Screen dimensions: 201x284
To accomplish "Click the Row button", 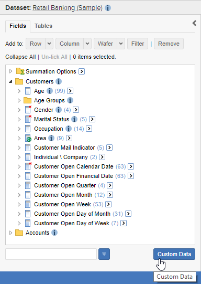I will point(36,44).
